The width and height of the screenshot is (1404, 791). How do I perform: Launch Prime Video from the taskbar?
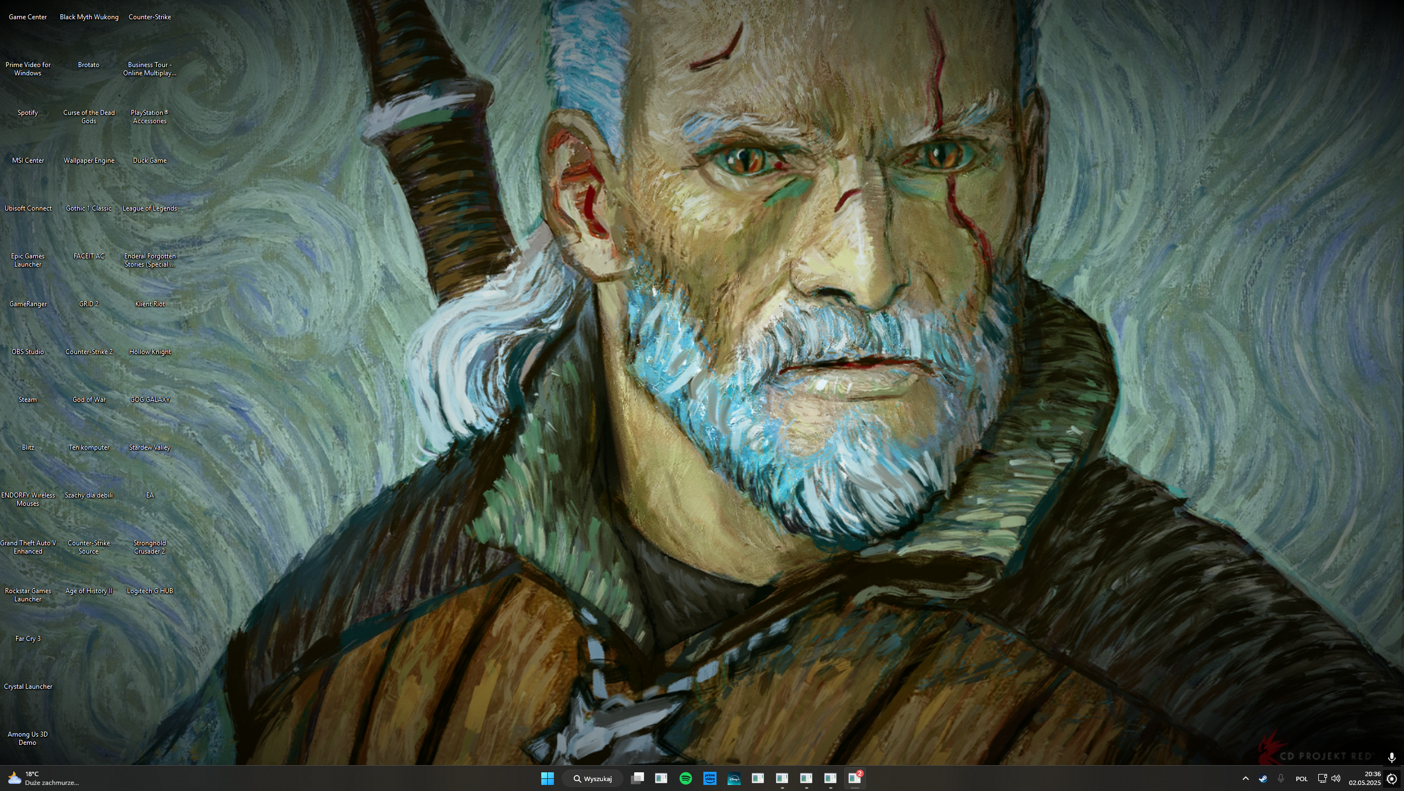(x=710, y=778)
